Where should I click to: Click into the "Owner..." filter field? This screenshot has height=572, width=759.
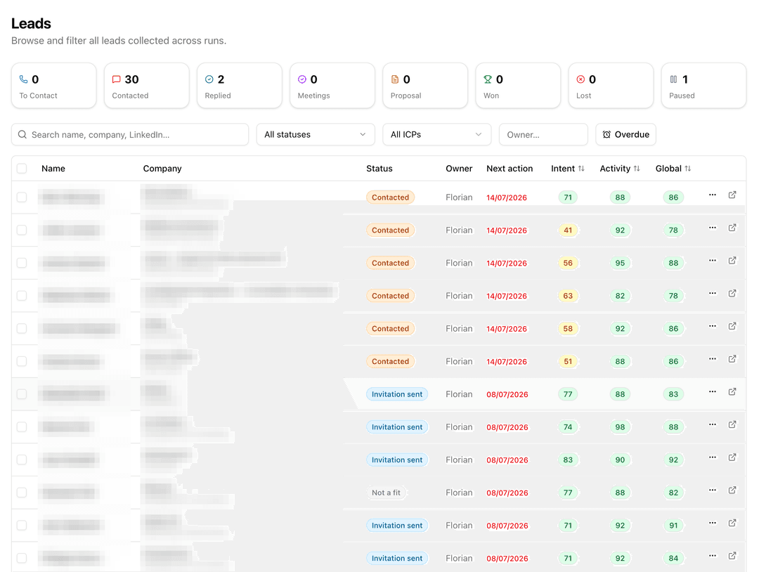(x=543, y=134)
